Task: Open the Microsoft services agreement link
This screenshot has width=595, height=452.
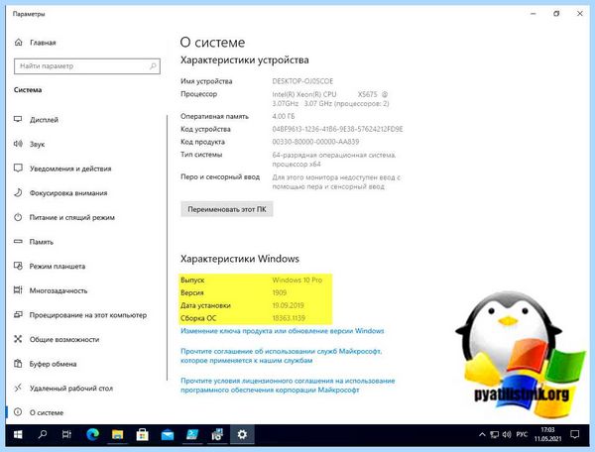Action: click(282, 356)
